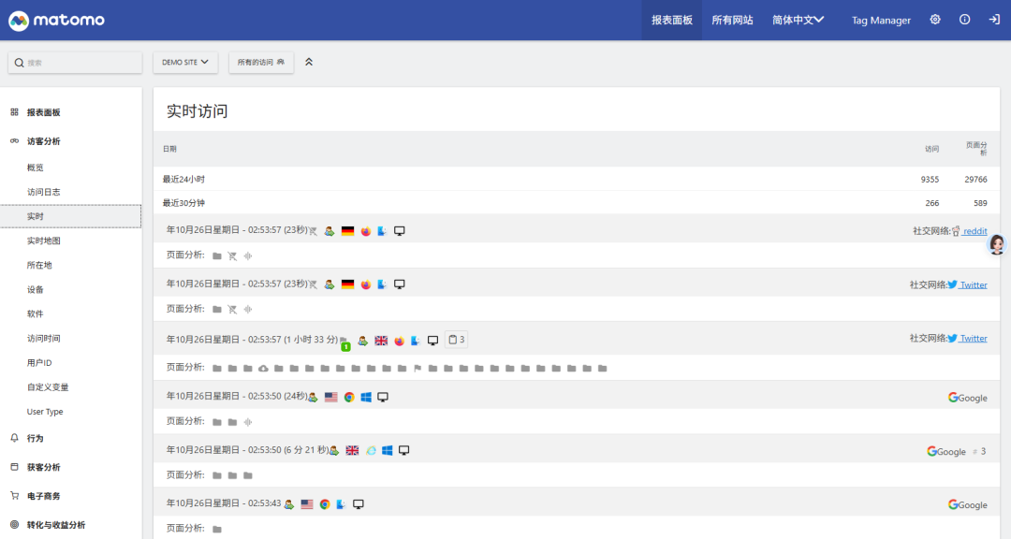Open the DEMO SITE website selector
Image resolution: width=1011 pixels, height=539 pixels.
184,62
